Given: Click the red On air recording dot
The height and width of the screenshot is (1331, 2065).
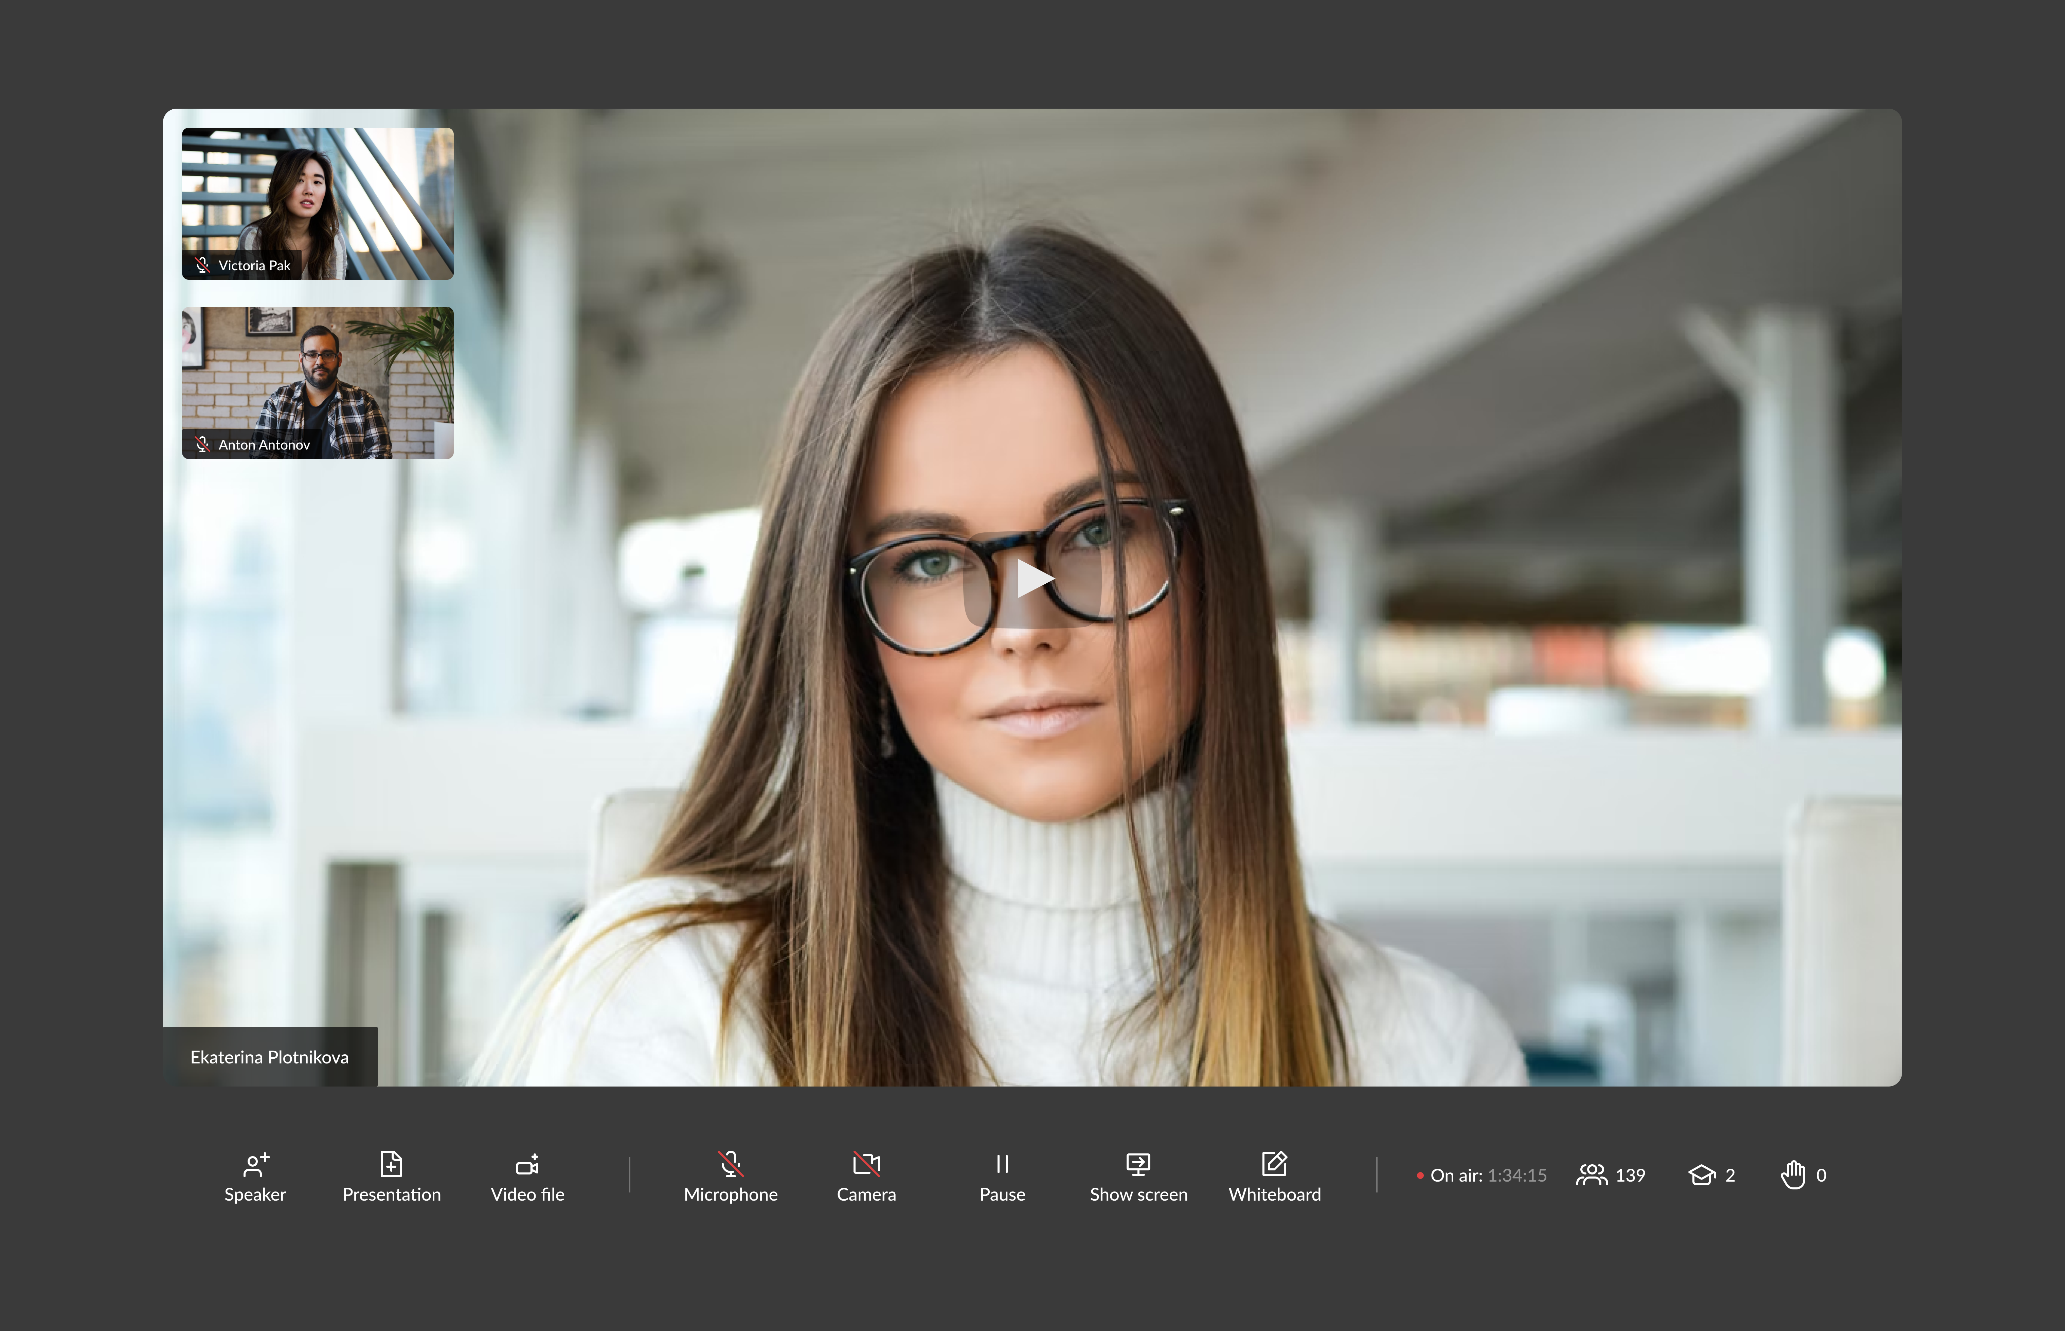Looking at the screenshot, I should click(1419, 1175).
